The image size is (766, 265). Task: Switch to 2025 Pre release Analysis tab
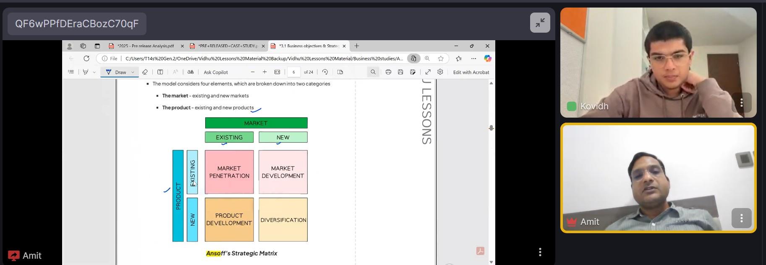click(145, 46)
